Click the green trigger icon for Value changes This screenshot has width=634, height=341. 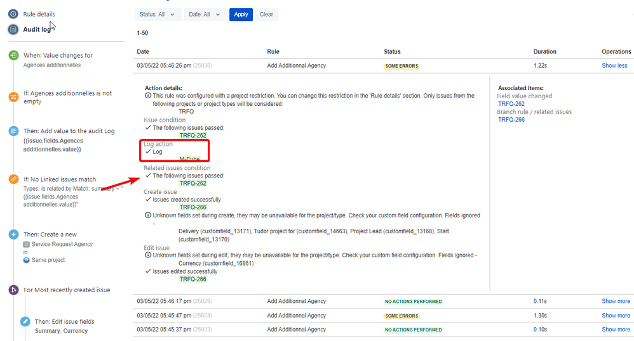[x=14, y=55]
